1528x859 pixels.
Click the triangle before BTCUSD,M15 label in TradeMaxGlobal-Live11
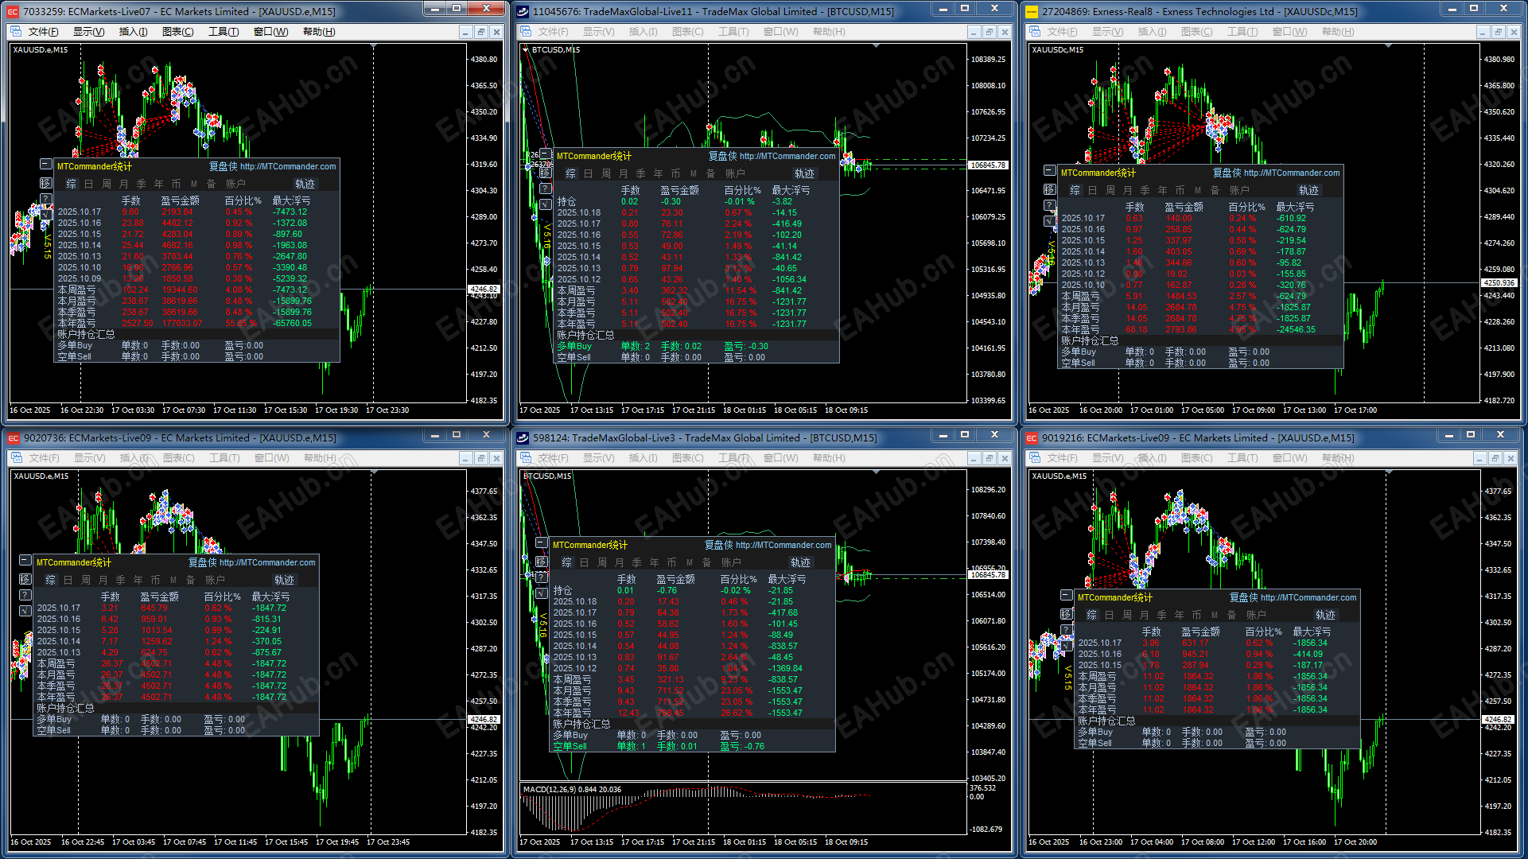pos(526,49)
